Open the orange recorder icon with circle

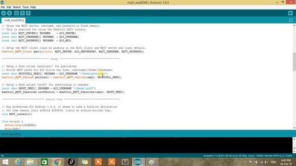[x=98, y=162]
